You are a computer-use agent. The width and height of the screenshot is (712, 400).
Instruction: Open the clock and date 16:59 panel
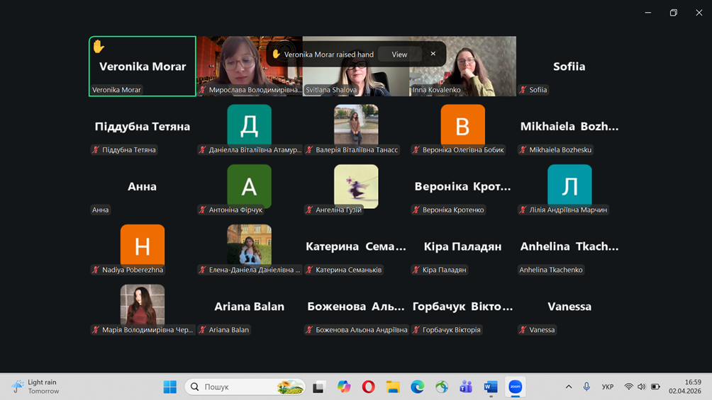[x=685, y=387]
